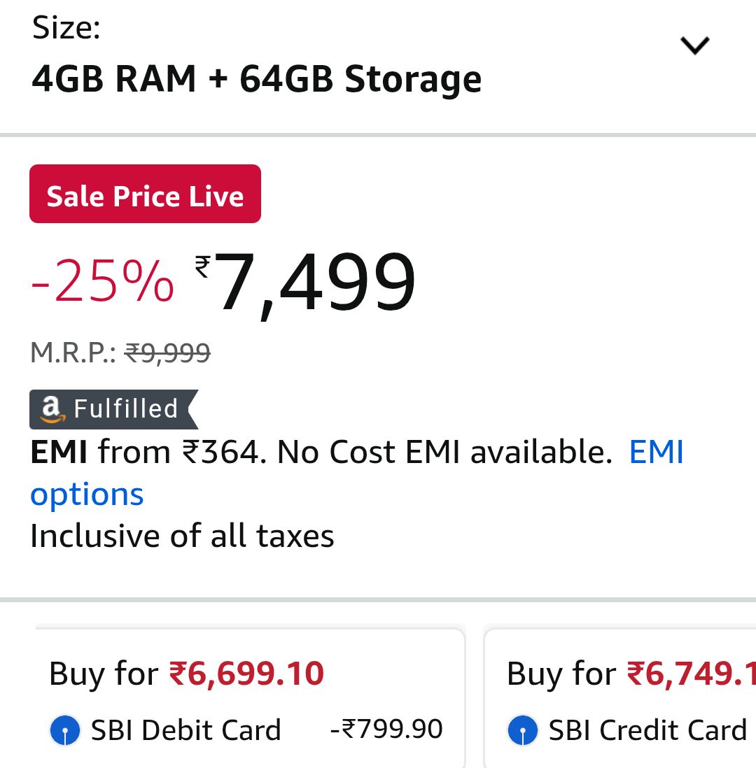Expand the Size dropdown chevron
This screenshot has width=756, height=768.
coord(694,46)
